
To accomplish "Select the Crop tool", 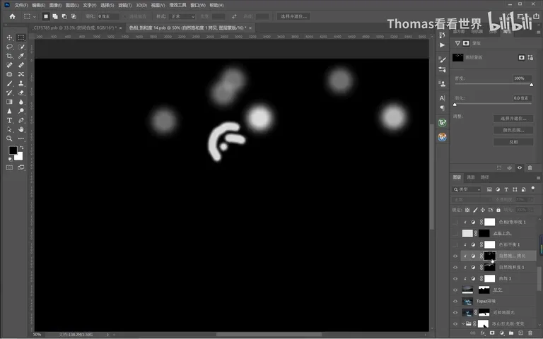I will 9,56.
